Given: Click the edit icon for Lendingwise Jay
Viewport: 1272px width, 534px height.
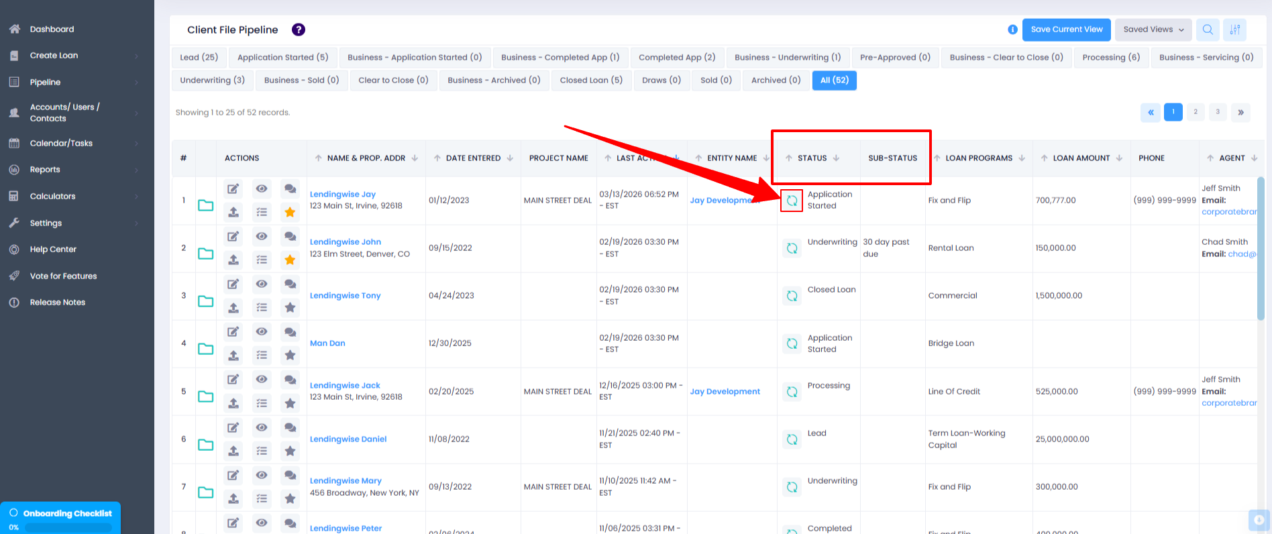Looking at the screenshot, I should click(x=233, y=189).
